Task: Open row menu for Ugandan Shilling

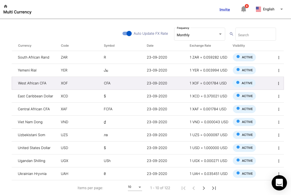Action: click(x=279, y=161)
